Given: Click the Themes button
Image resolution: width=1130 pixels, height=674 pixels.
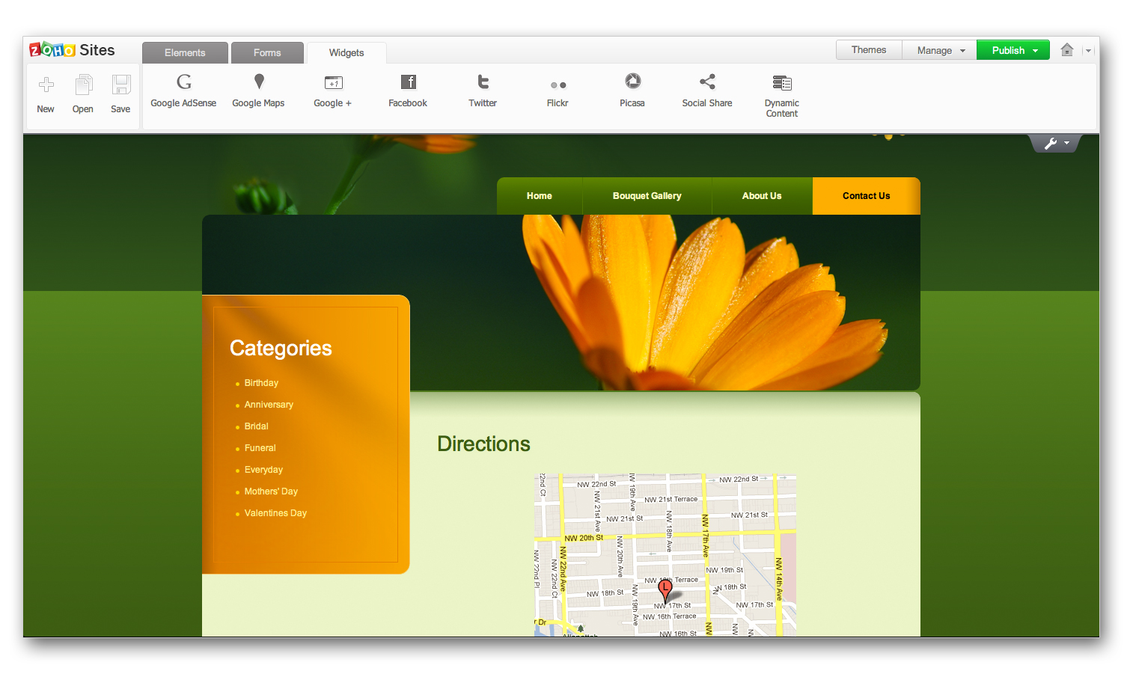Looking at the screenshot, I should point(869,50).
